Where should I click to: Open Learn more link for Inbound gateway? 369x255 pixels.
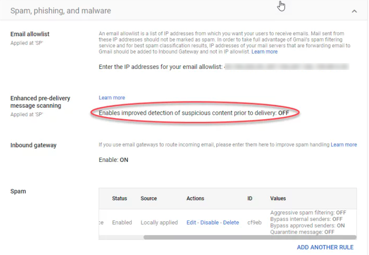[x=343, y=145]
